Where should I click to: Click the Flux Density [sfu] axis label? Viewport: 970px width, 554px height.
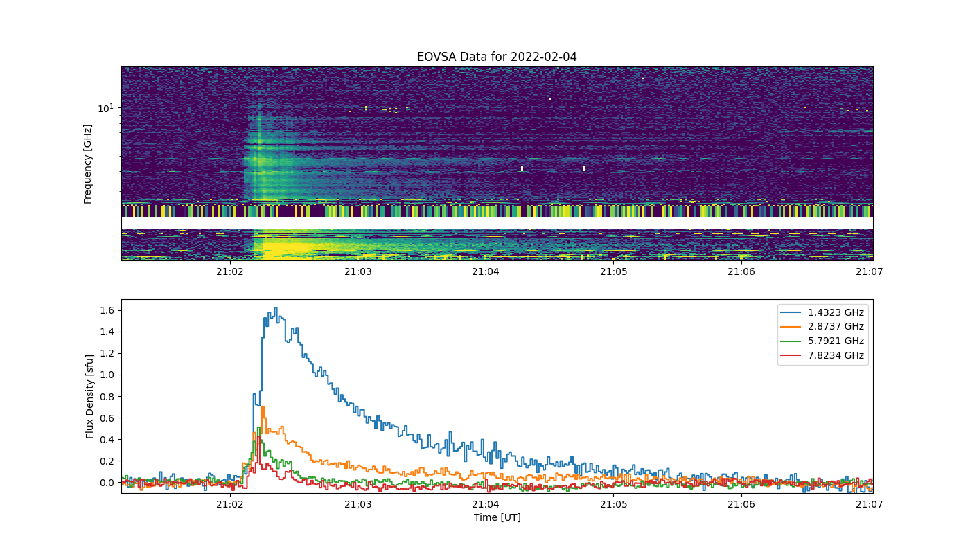tap(90, 397)
